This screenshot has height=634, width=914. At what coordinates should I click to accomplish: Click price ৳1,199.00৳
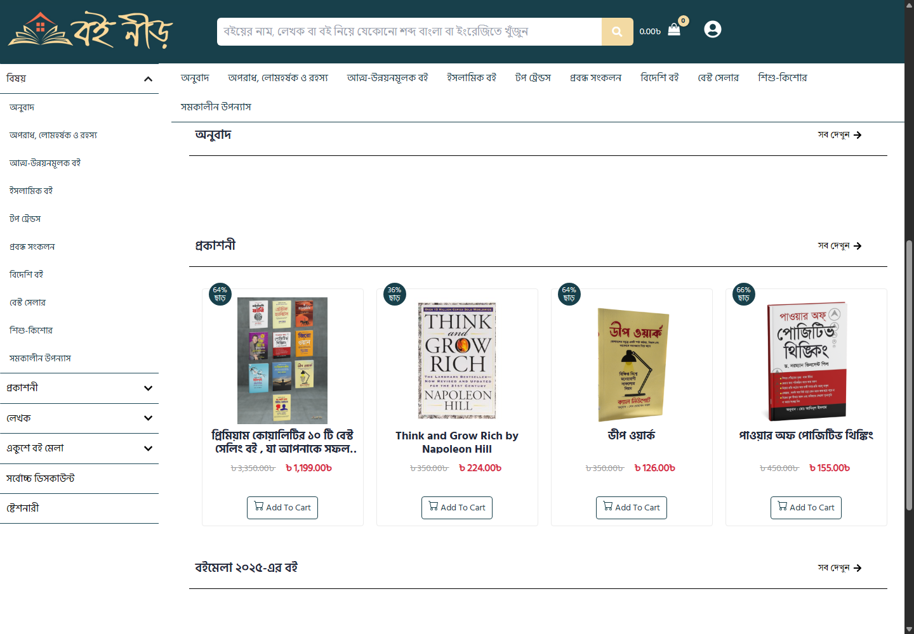(x=308, y=469)
